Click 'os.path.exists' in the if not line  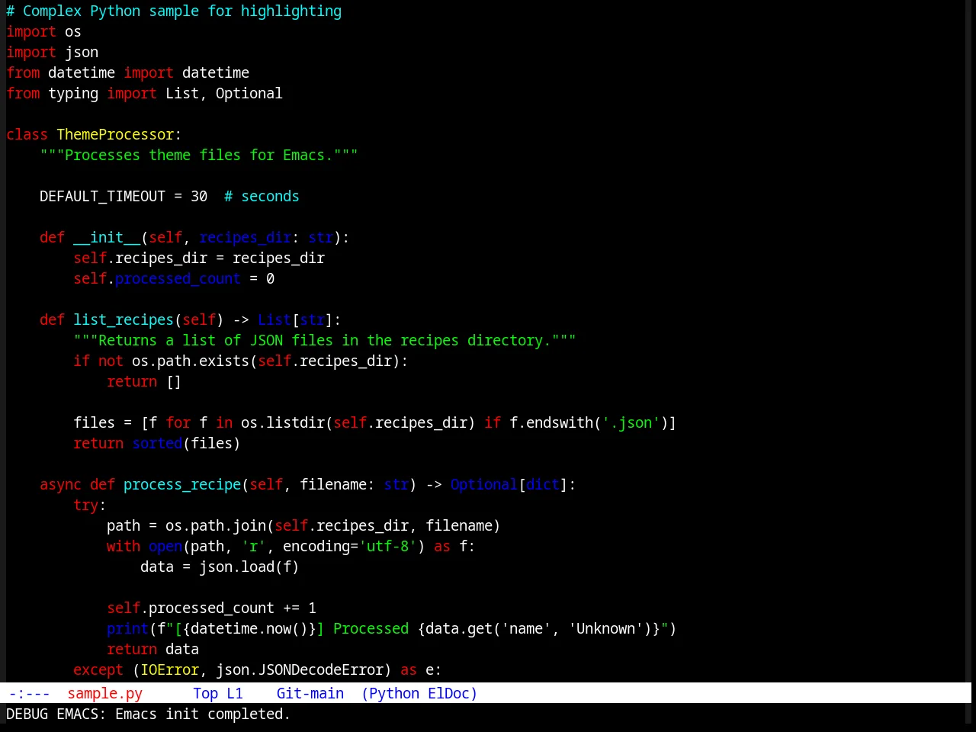191,361
